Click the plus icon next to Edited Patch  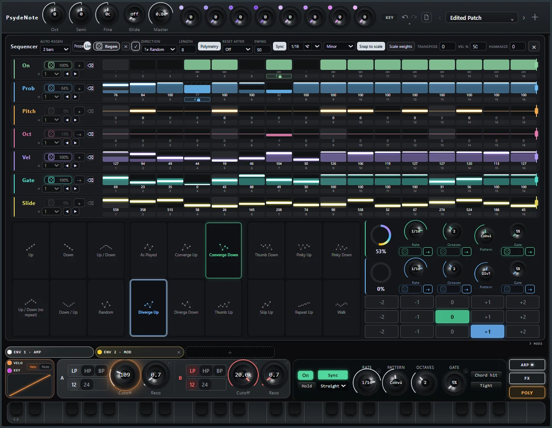point(535,17)
